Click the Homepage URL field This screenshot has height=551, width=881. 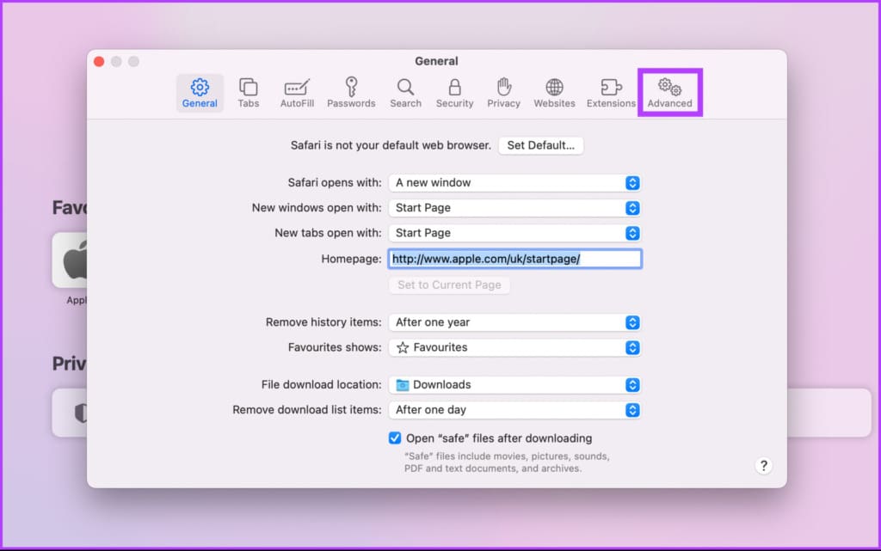click(x=514, y=259)
